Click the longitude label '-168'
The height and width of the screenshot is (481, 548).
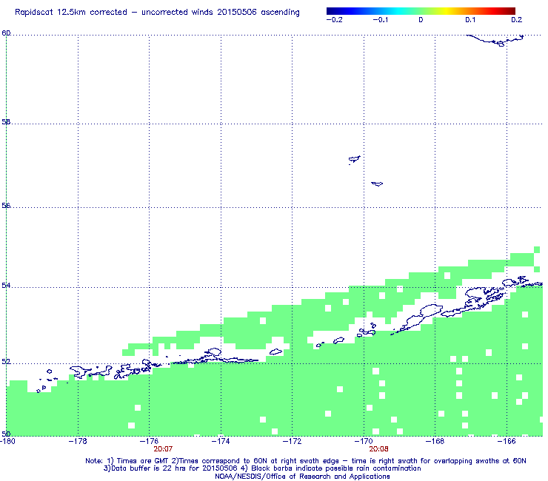[x=435, y=441]
